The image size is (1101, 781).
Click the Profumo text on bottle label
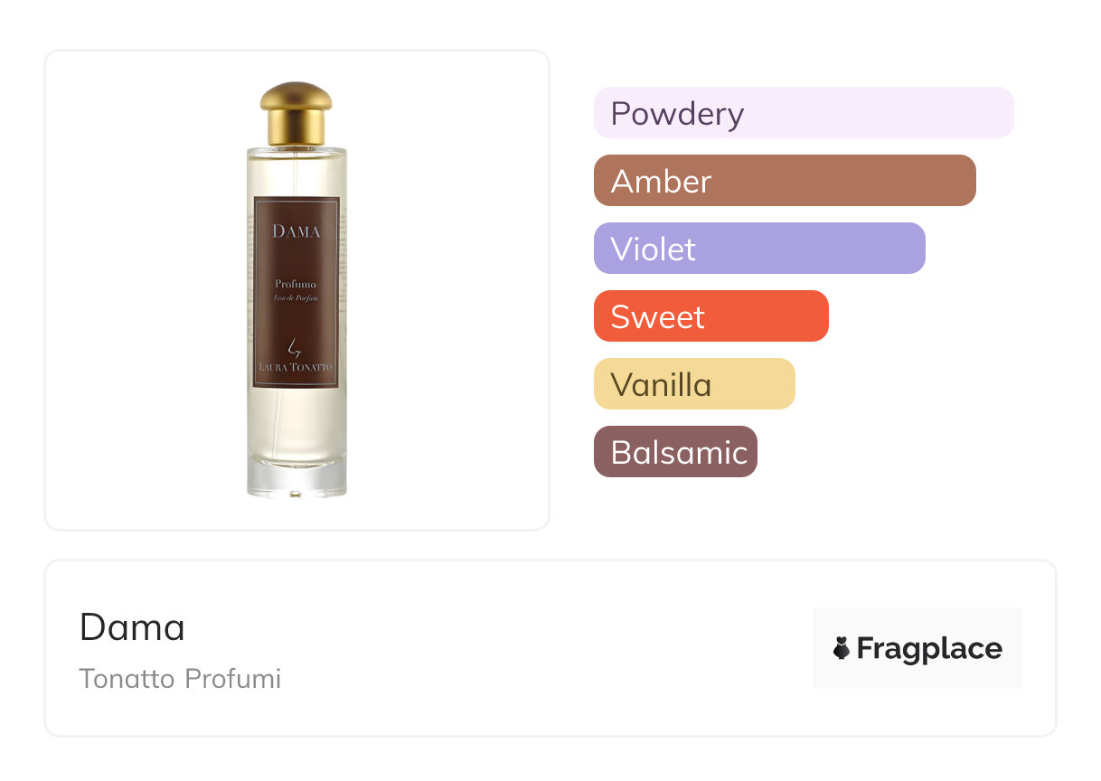click(296, 285)
